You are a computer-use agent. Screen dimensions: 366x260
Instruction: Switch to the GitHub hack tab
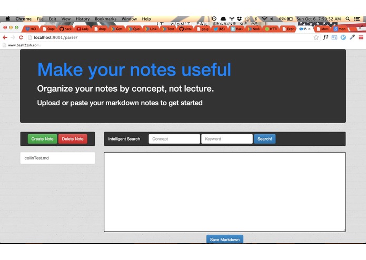66,29
